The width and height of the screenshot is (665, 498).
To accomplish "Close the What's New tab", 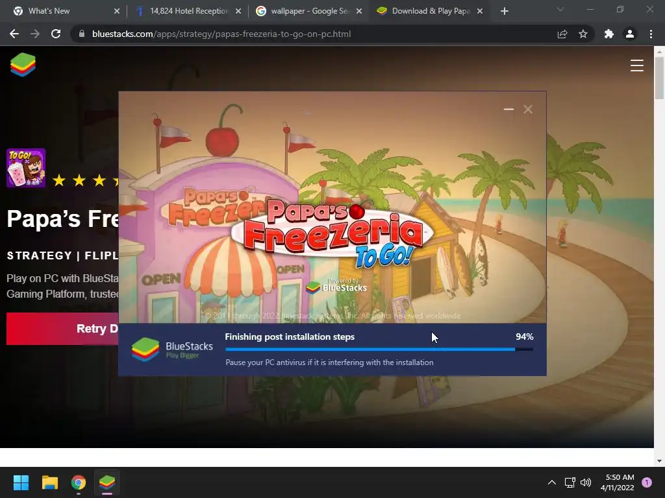I will 117,11.
